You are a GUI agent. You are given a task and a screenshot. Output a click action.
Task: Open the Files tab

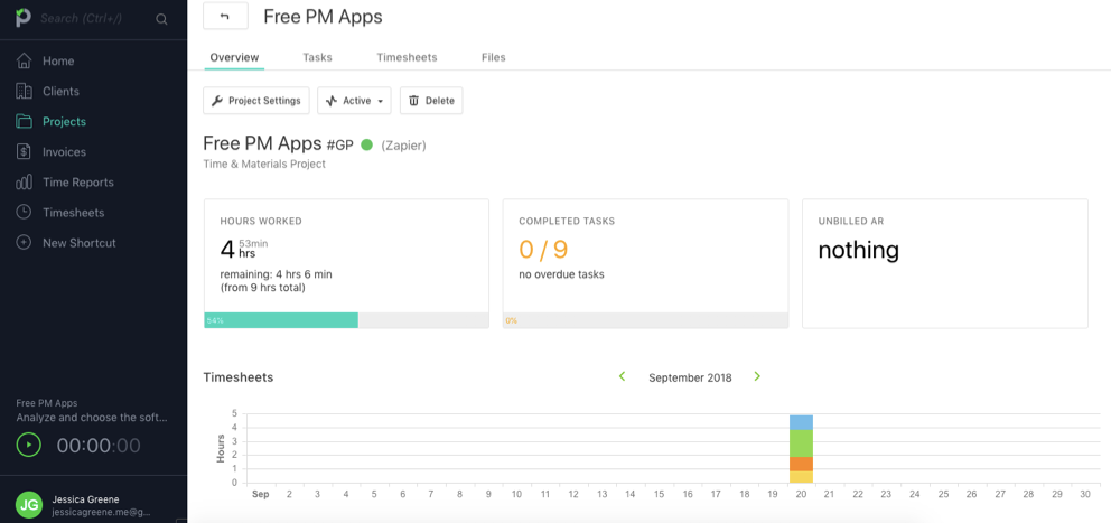pyautogui.click(x=493, y=57)
